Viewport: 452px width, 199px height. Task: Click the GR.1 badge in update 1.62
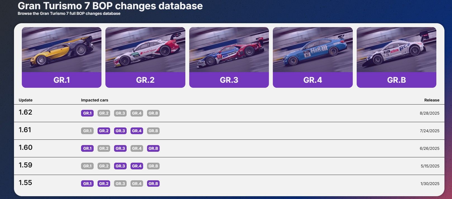87,113
